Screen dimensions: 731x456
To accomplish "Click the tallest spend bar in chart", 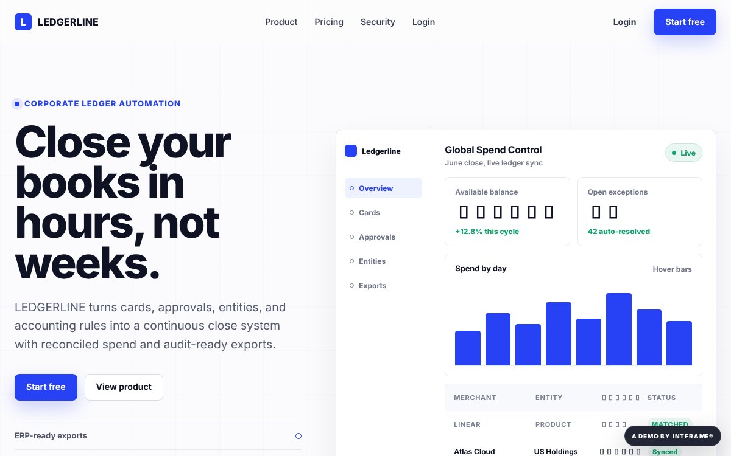I will (619, 329).
